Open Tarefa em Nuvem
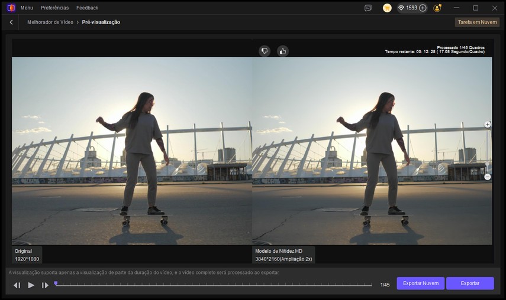This screenshot has width=506, height=300. click(x=477, y=22)
